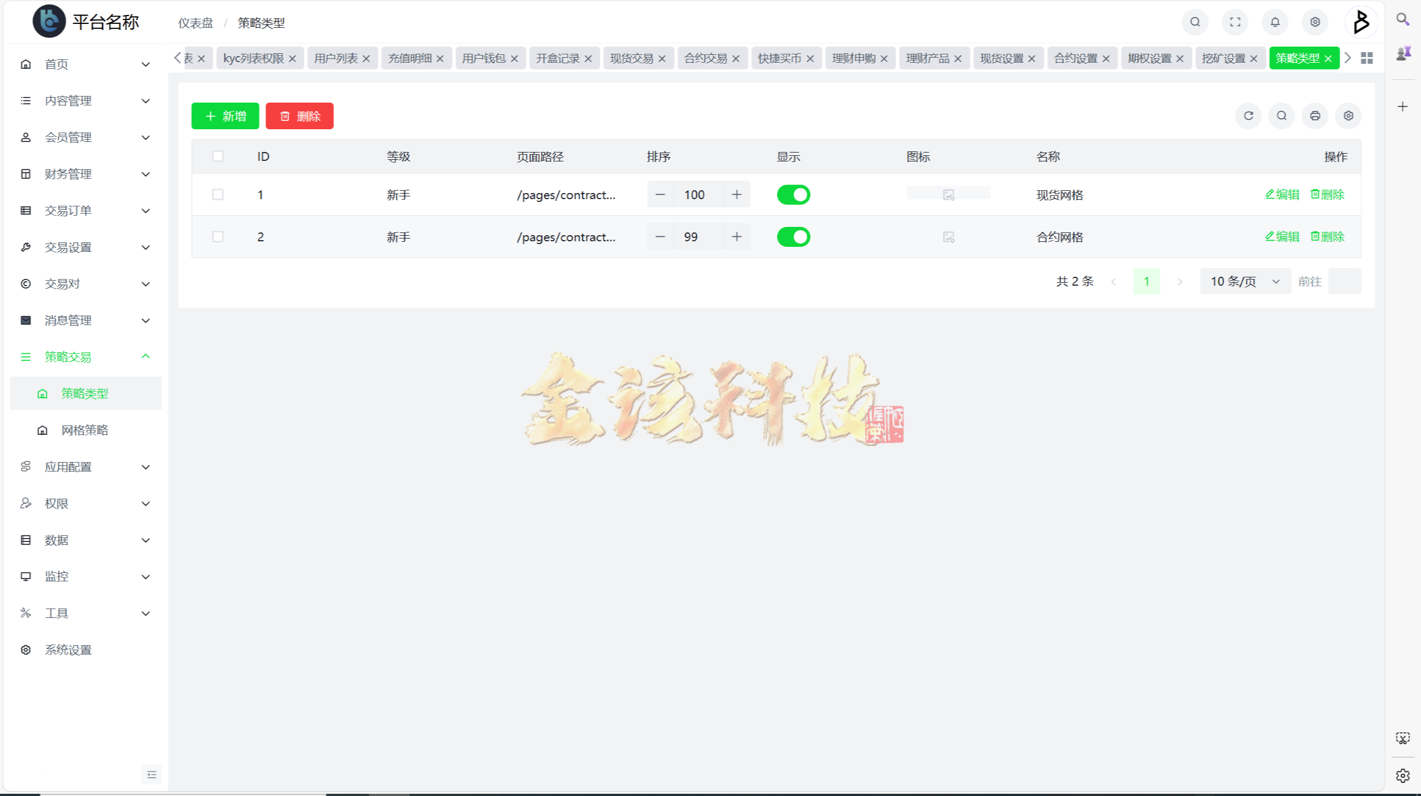Click 编辑 on the 现货网格 row
This screenshot has width=1421, height=796.
click(1282, 195)
